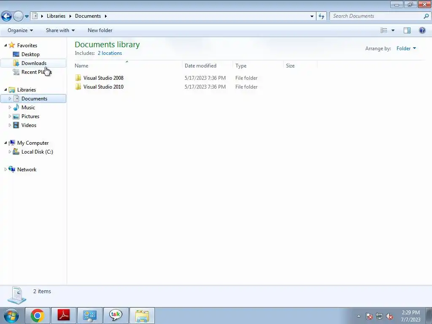Select the Libraries node icon
The image size is (432, 324).
pos(12,89)
